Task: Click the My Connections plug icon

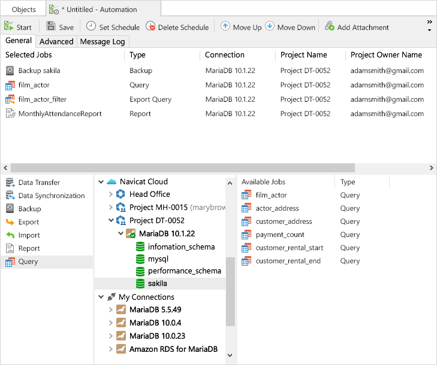Action: 111,297
